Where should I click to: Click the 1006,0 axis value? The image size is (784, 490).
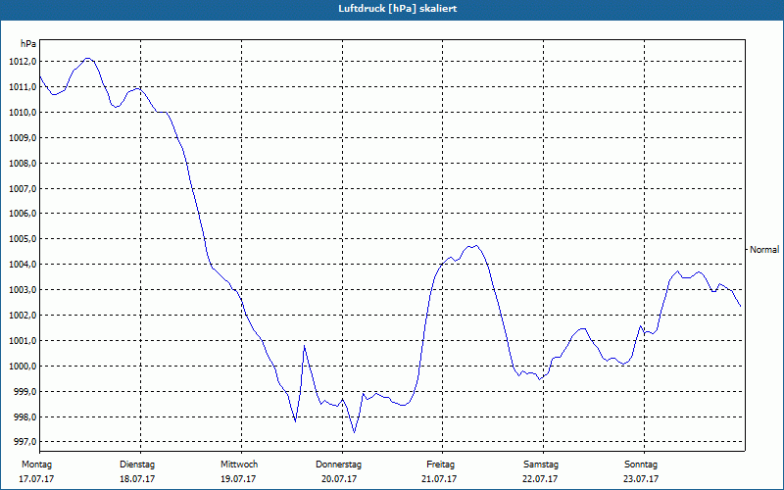pos(23,214)
